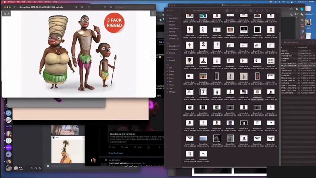Open Tools menu in menu bar
The image size is (316, 178).
(40, 2)
